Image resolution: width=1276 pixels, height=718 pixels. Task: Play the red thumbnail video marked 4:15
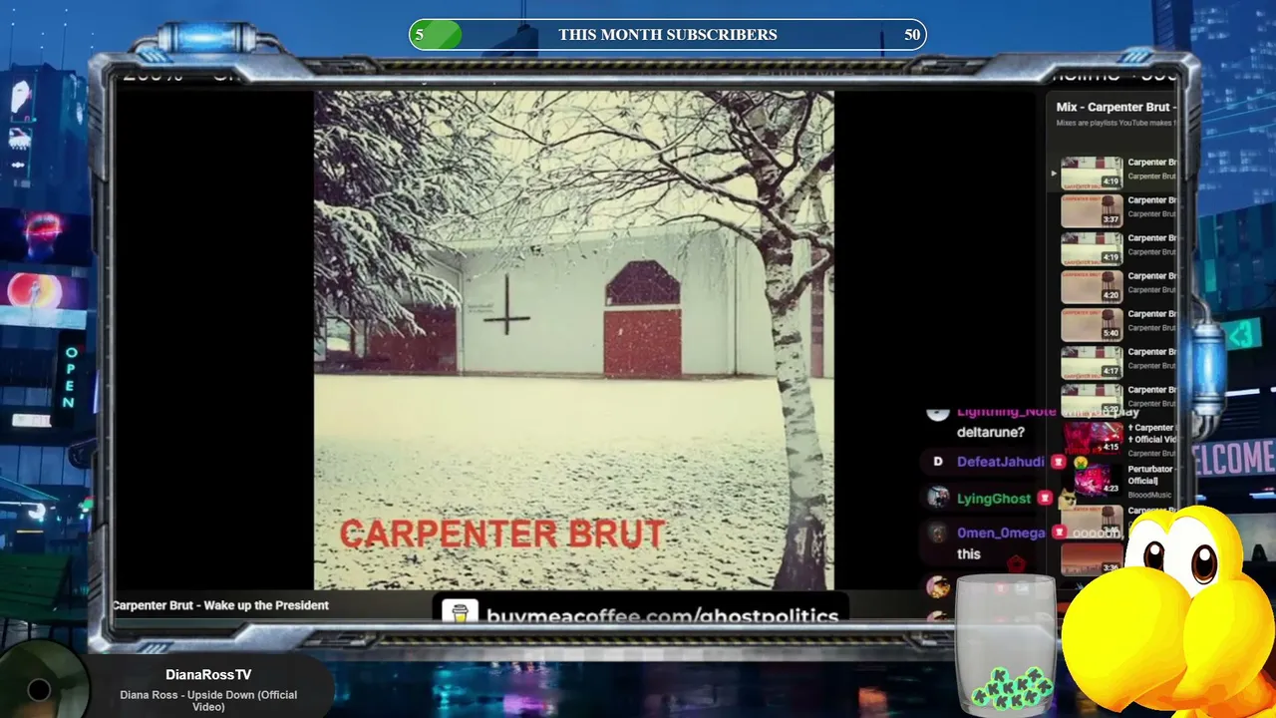coord(1094,438)
